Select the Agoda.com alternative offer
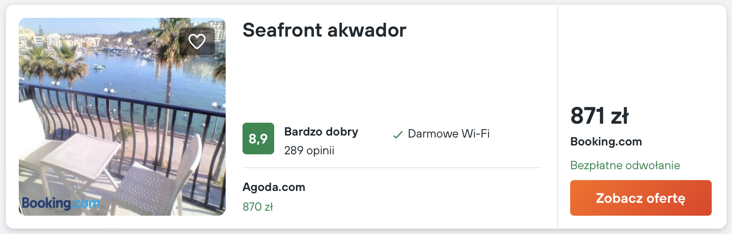732x234 pixels. 274,187
